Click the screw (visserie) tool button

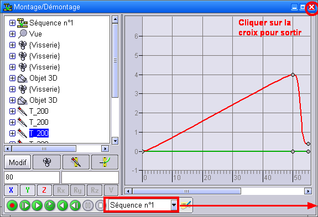[x=47, y=162]
